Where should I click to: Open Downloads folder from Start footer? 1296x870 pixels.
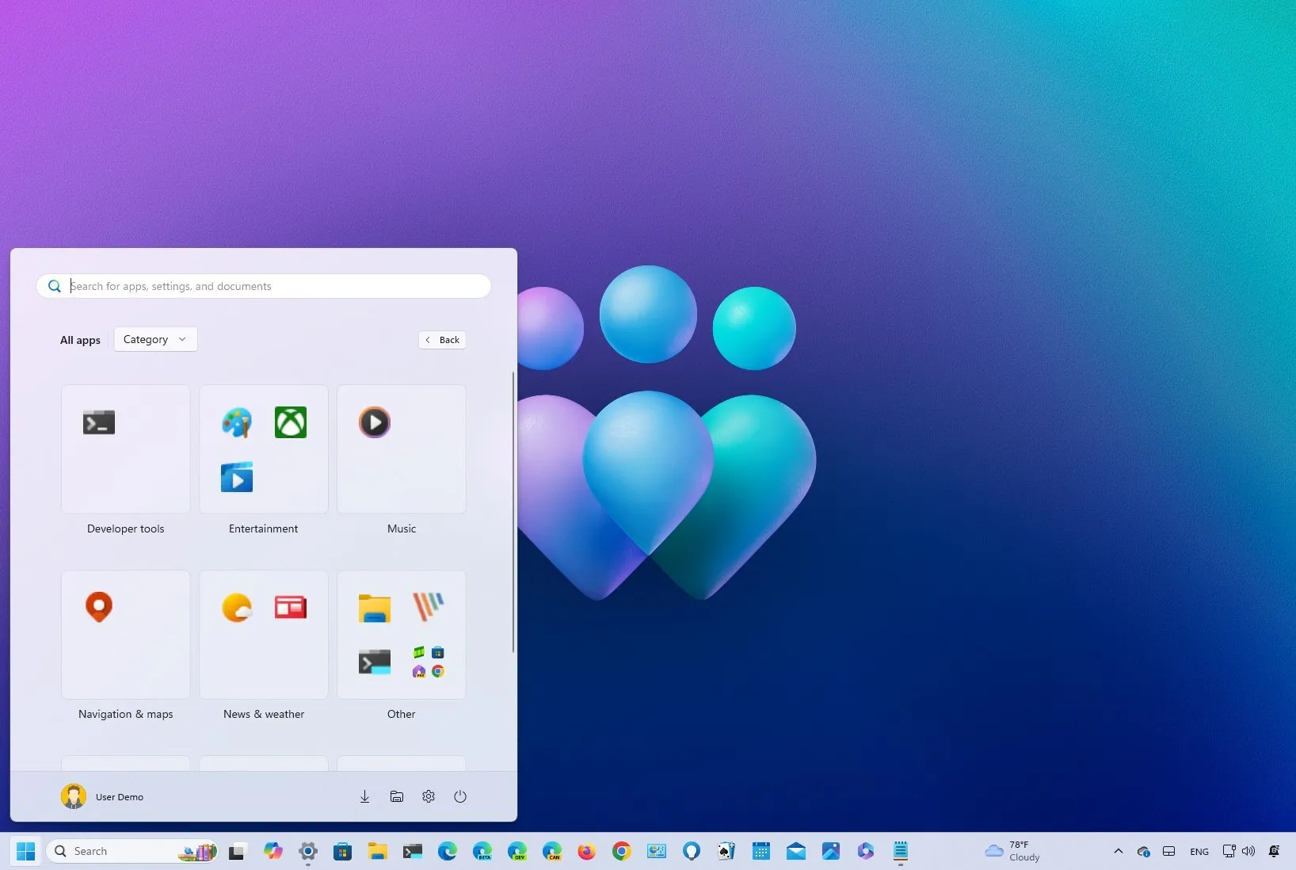click(364, 796)
